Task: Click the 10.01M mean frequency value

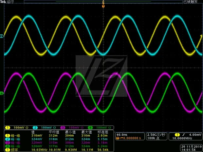Action: [x=54, y=150]
